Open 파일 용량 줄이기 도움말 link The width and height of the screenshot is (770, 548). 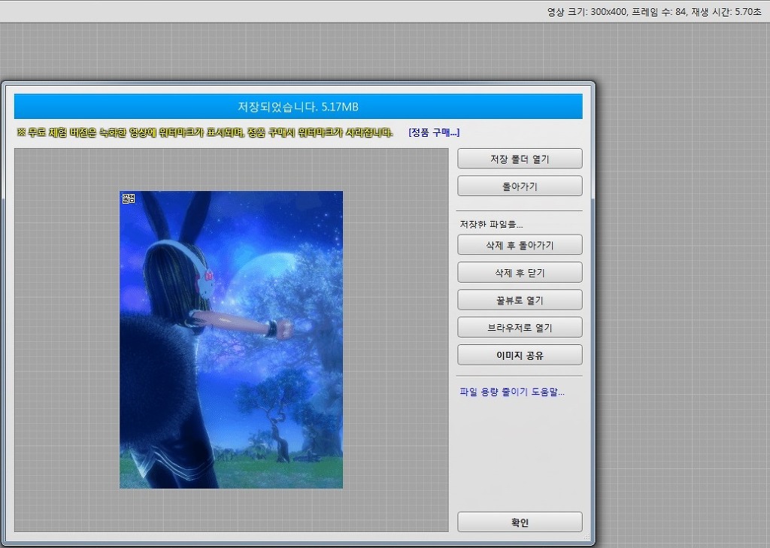point(511,392)
